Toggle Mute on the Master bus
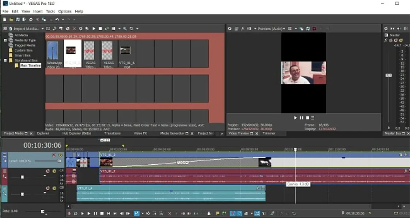 pyautogui.click(x=396, y=40)
